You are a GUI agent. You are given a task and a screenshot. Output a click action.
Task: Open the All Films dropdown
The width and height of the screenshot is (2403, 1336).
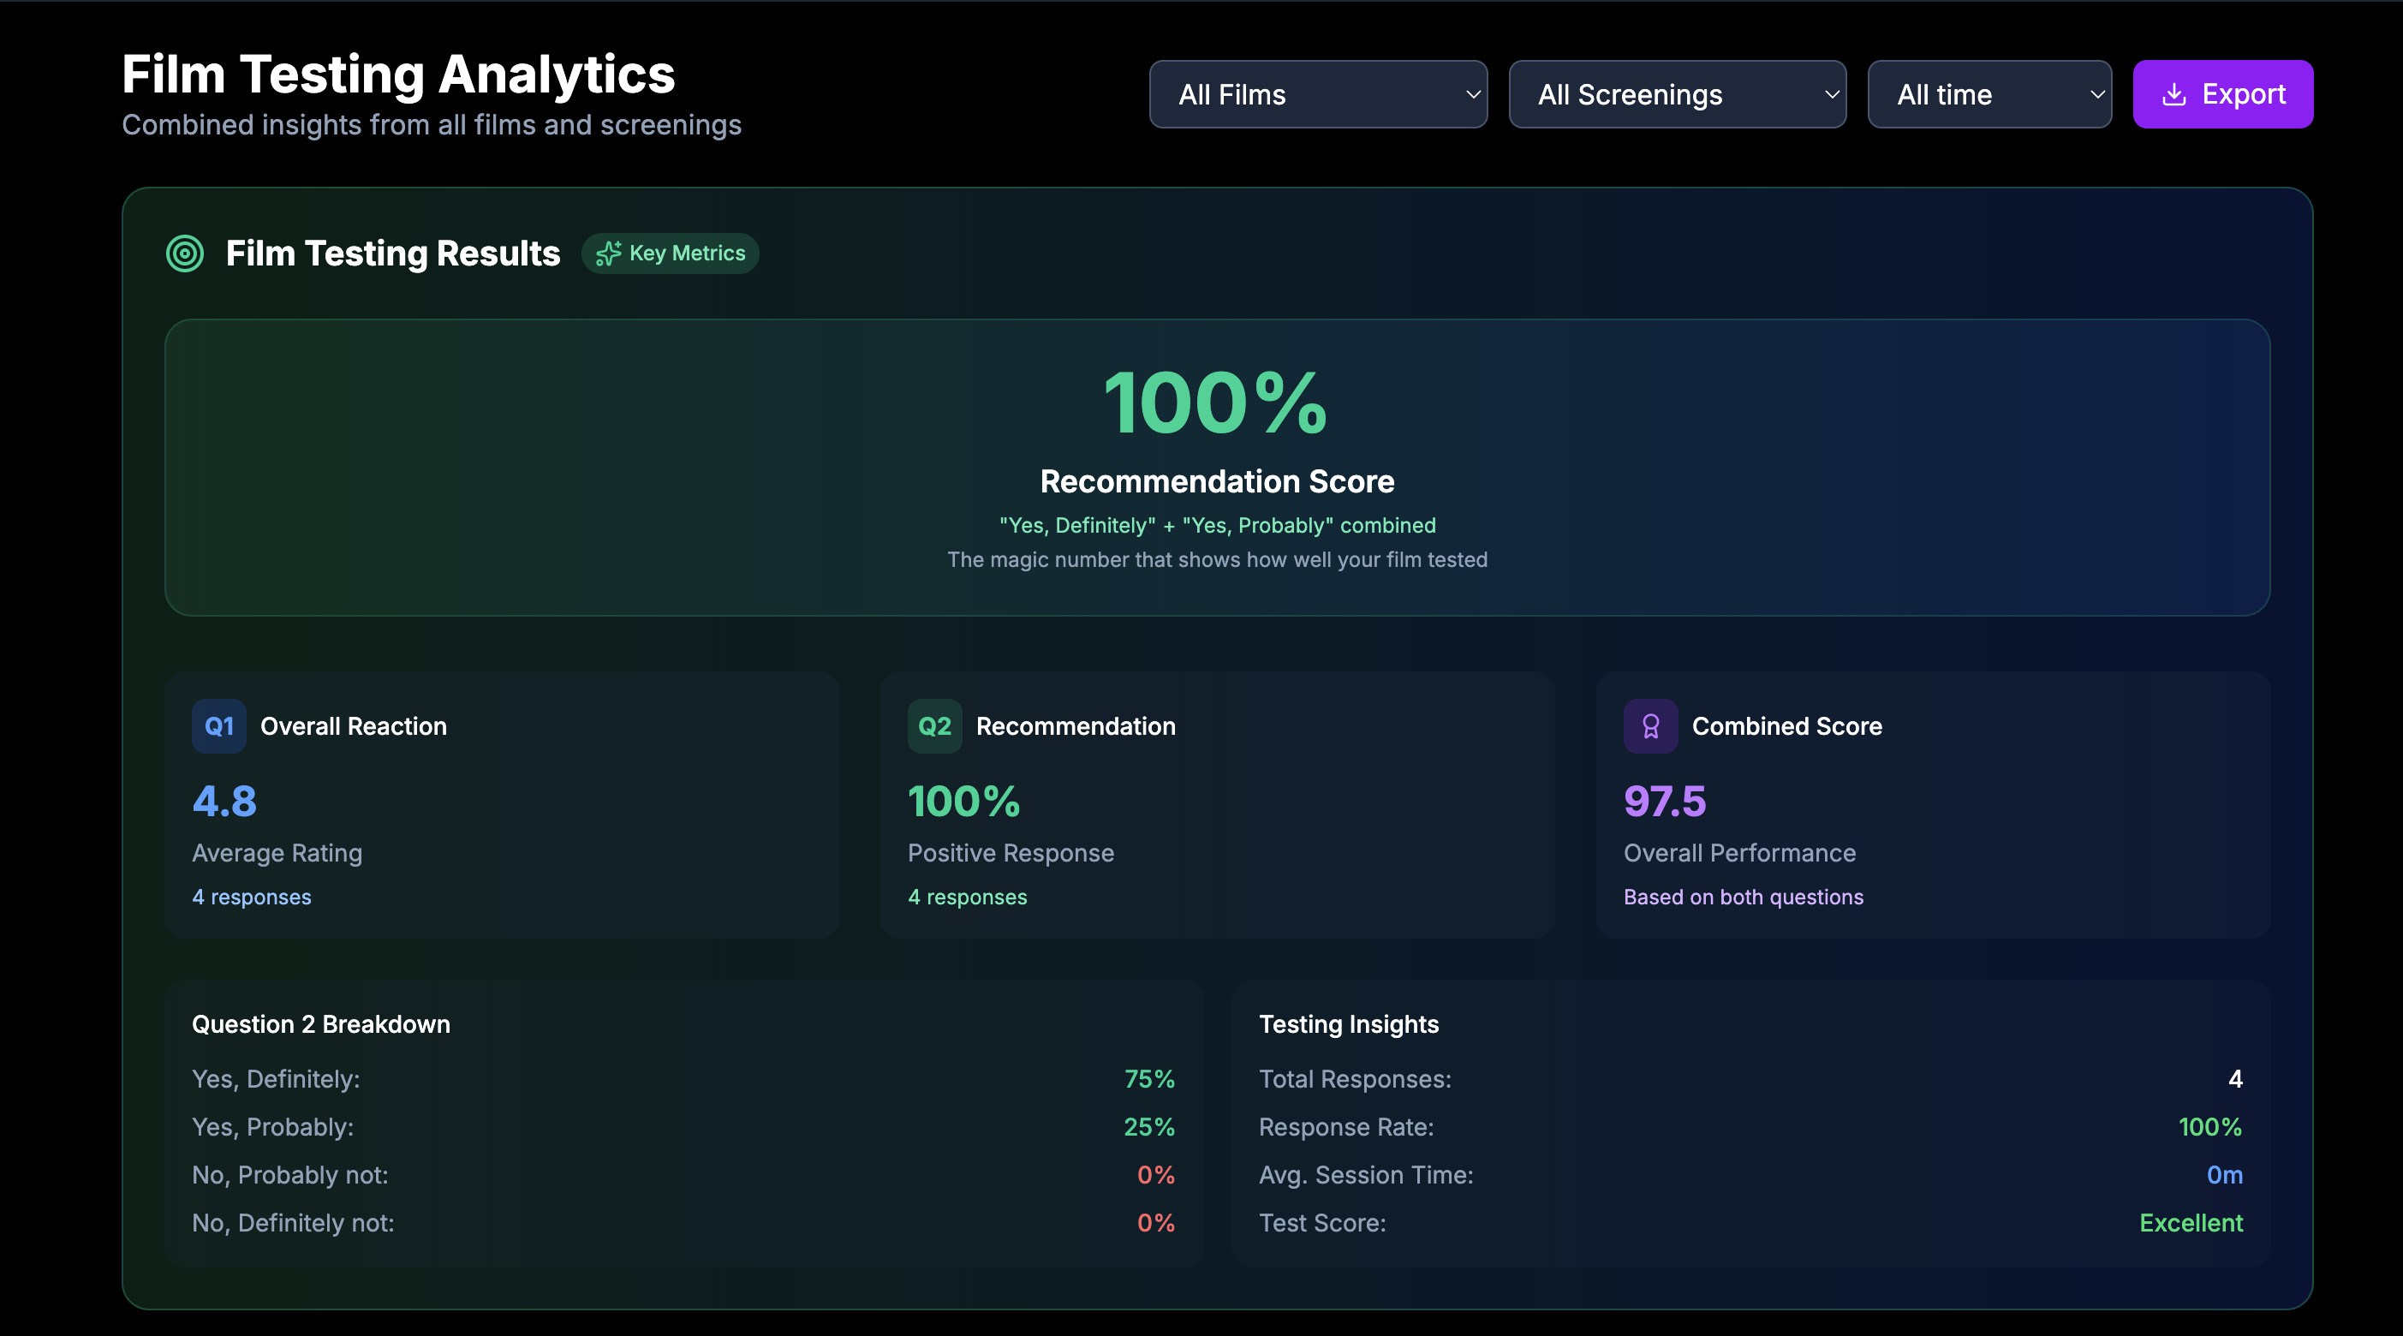(1318, 94)
